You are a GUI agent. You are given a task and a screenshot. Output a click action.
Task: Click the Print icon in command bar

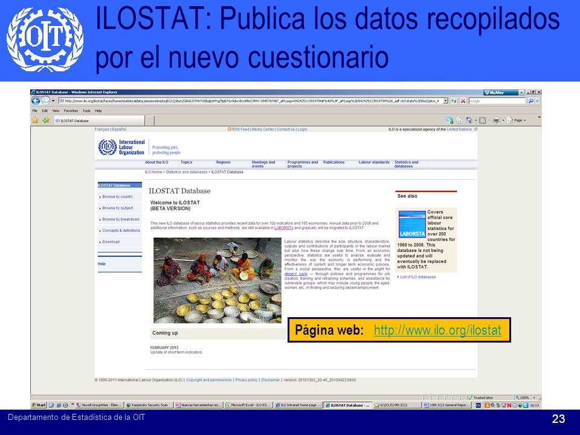tap(497, 120)
